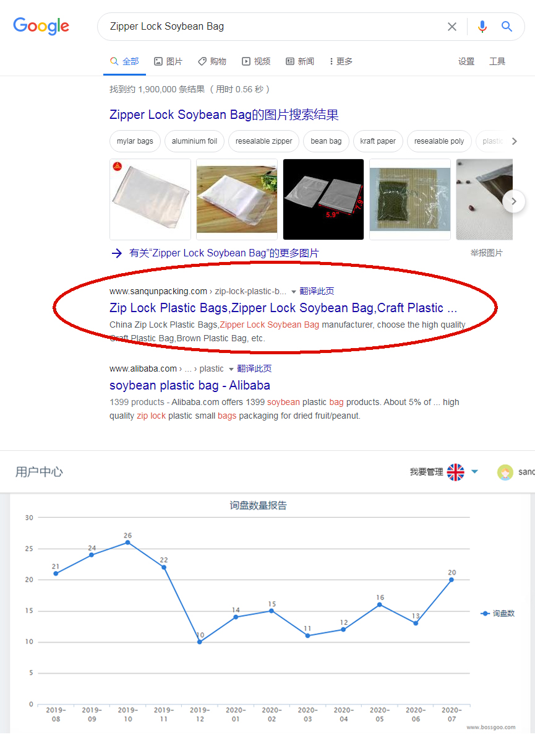The width and height of the screenshot is (535, 750).
Task: Select the mylar bags filter chip
Action: [x=135, y=141]
